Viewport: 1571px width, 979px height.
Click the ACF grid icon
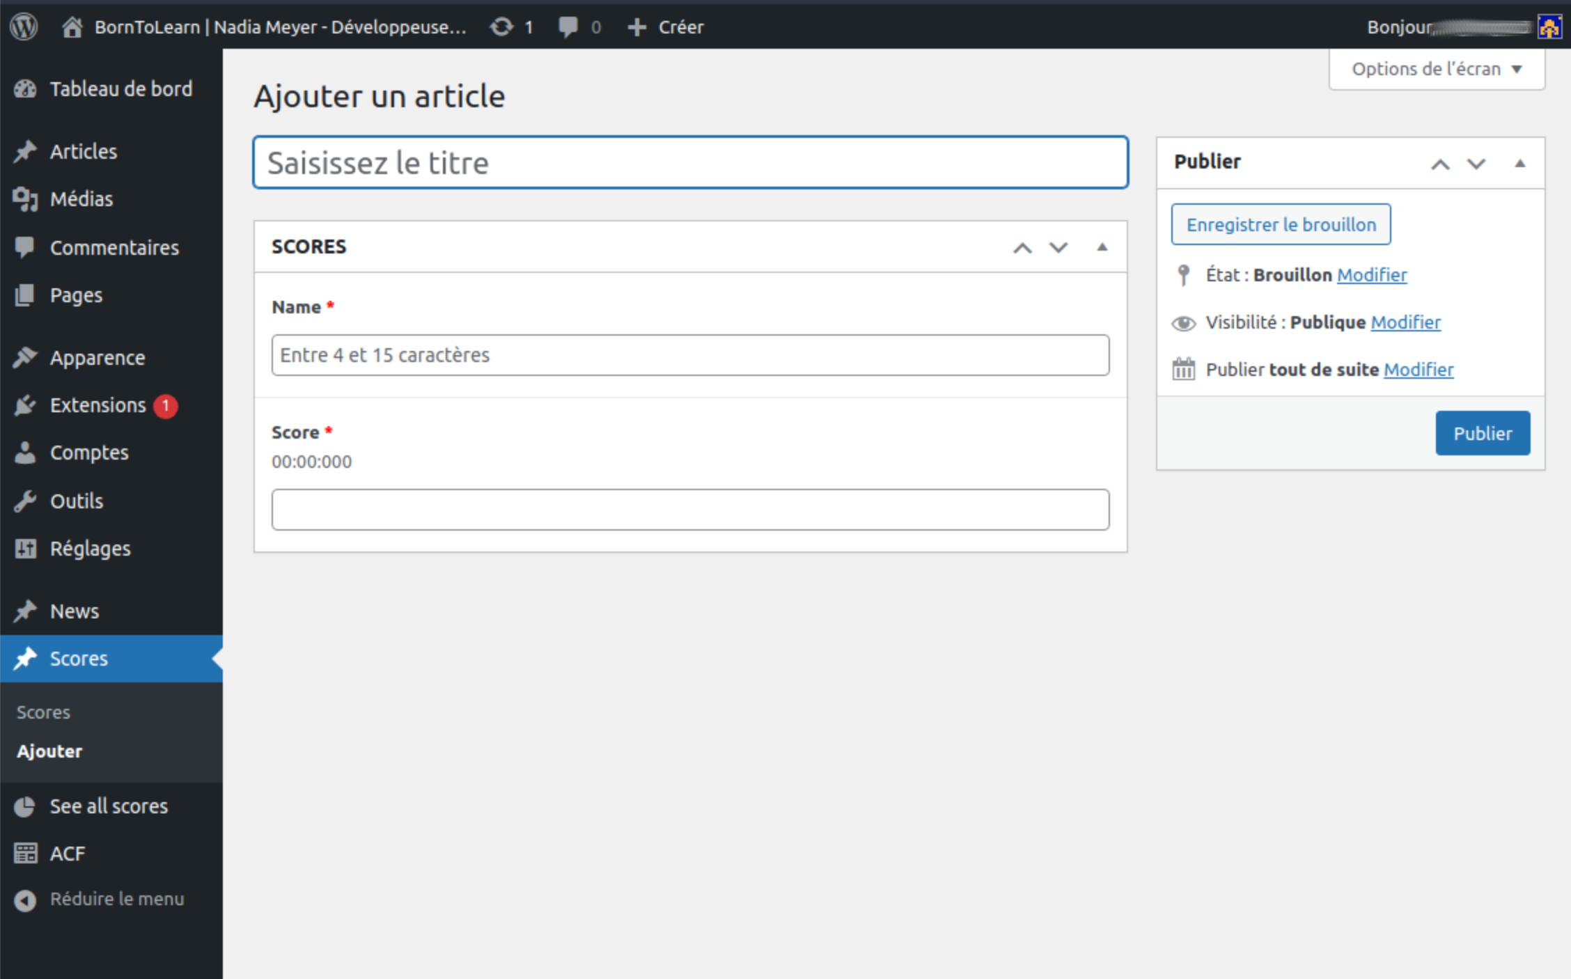(25, 853)
